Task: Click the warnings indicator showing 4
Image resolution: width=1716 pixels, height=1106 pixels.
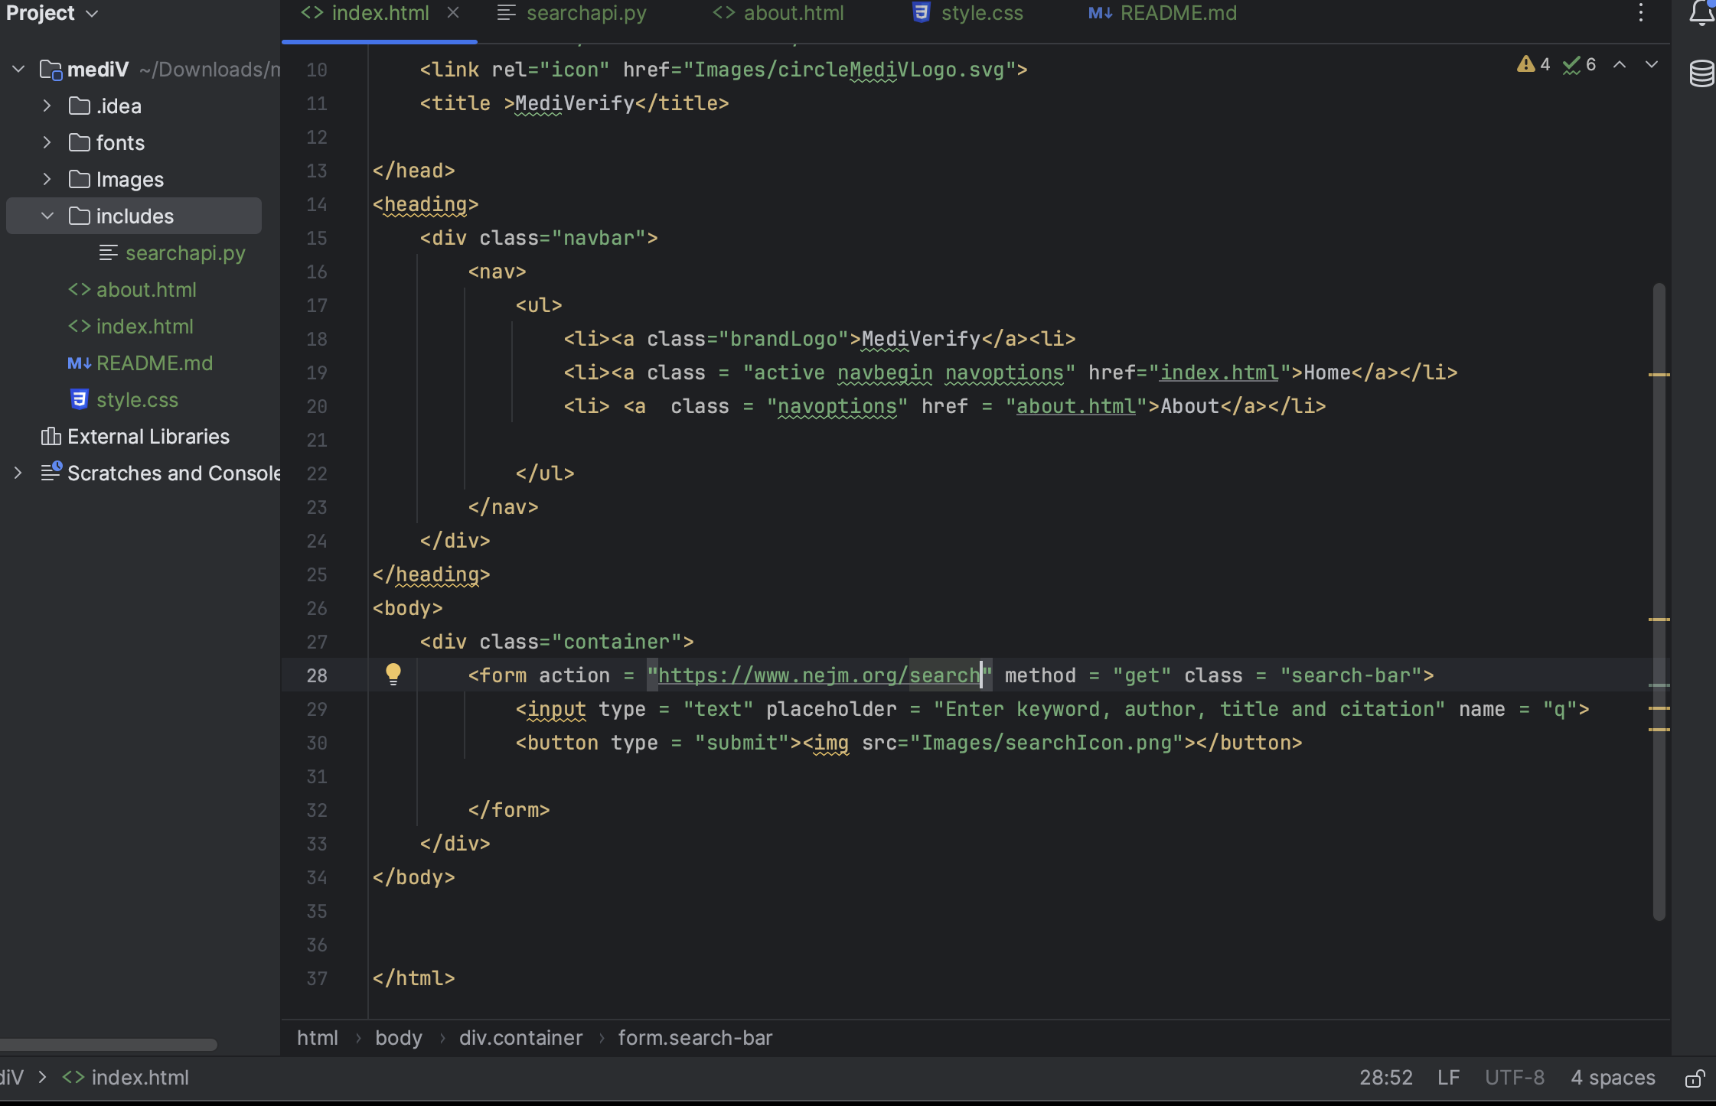Action: point(1534,65)
